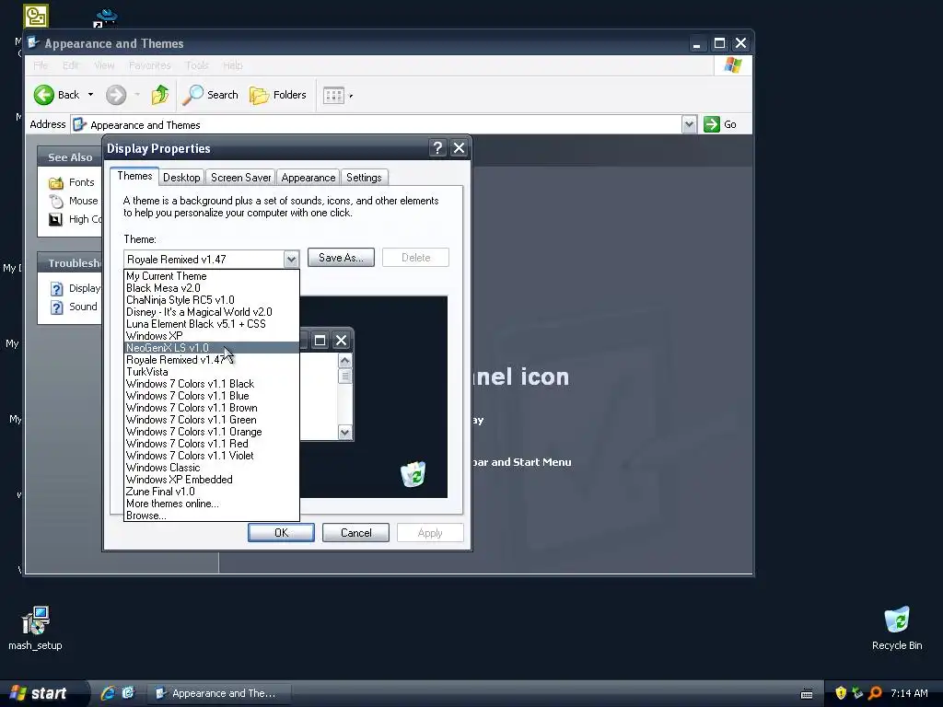Open High Contrast entry icon

coord(55,219)
